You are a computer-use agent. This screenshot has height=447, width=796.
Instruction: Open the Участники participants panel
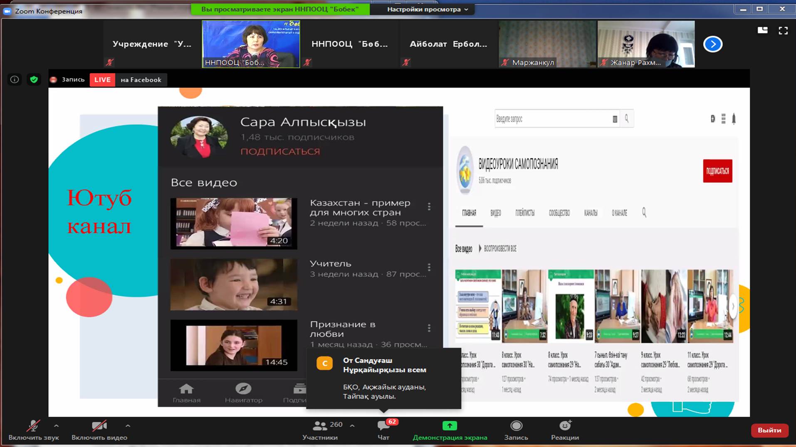(x=320, y=430)
